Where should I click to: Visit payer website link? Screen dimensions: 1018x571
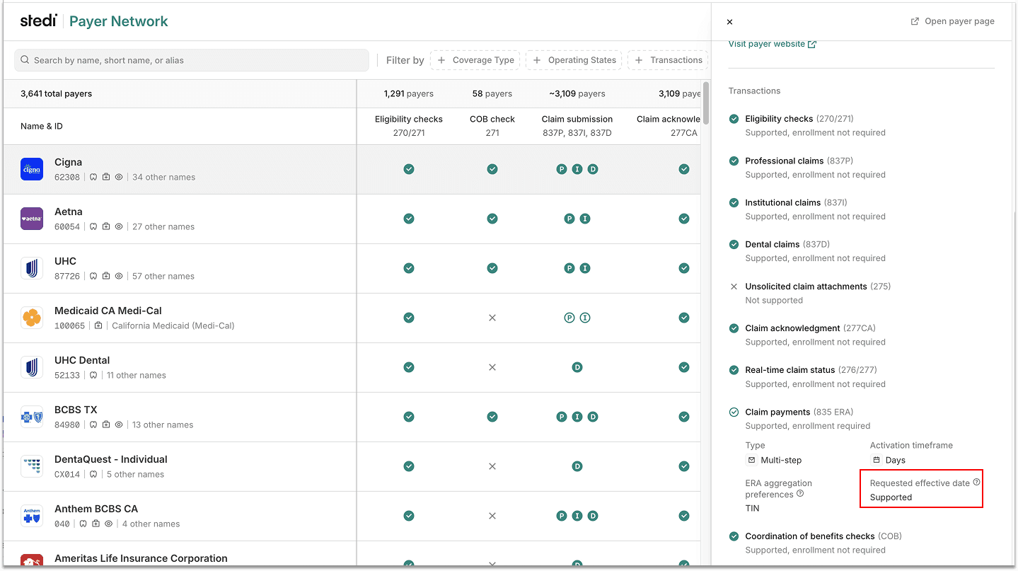tap(772, 44)
